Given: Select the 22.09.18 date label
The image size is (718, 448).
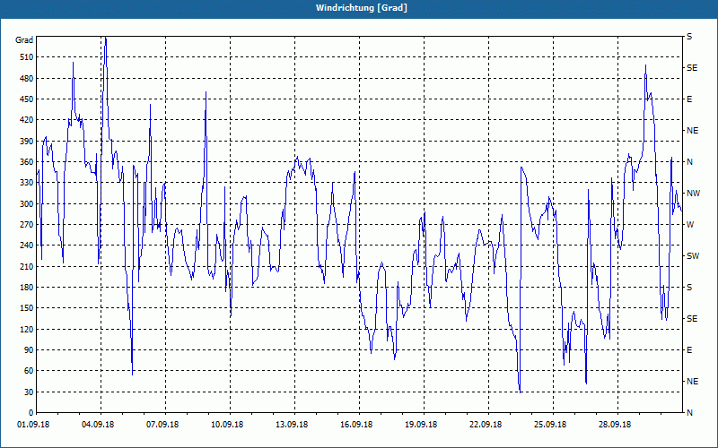Looking at the screenshot, I should point(486,425).
